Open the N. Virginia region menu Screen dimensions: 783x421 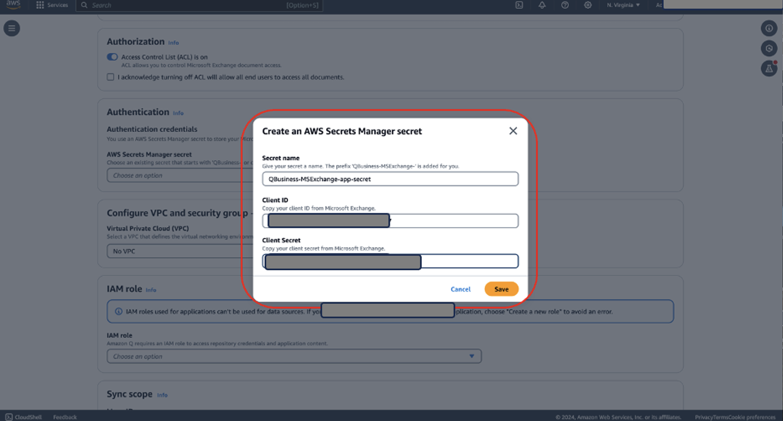click(x=622, y=6)
